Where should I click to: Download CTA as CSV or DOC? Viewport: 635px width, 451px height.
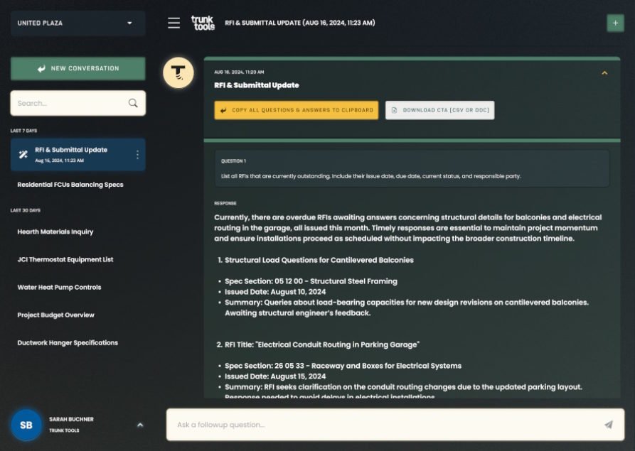pyautogui.click(x=439, y=110)
